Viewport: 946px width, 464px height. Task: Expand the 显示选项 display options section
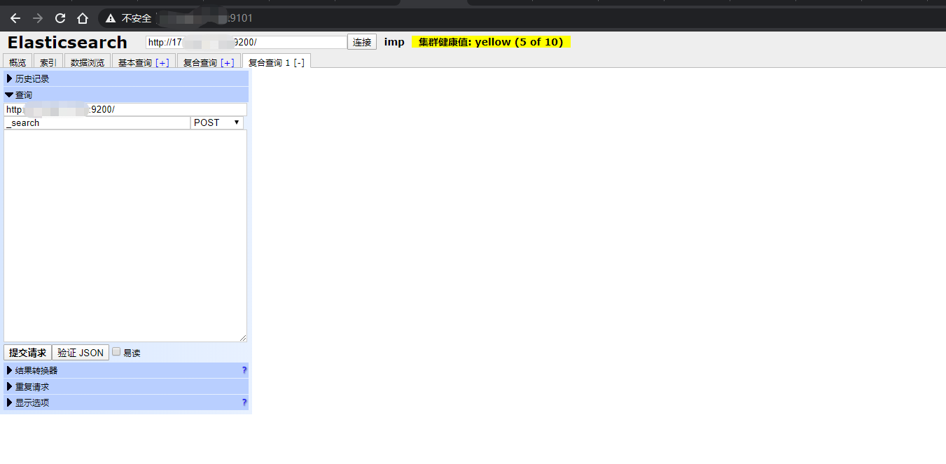click(x=126, y=402)
